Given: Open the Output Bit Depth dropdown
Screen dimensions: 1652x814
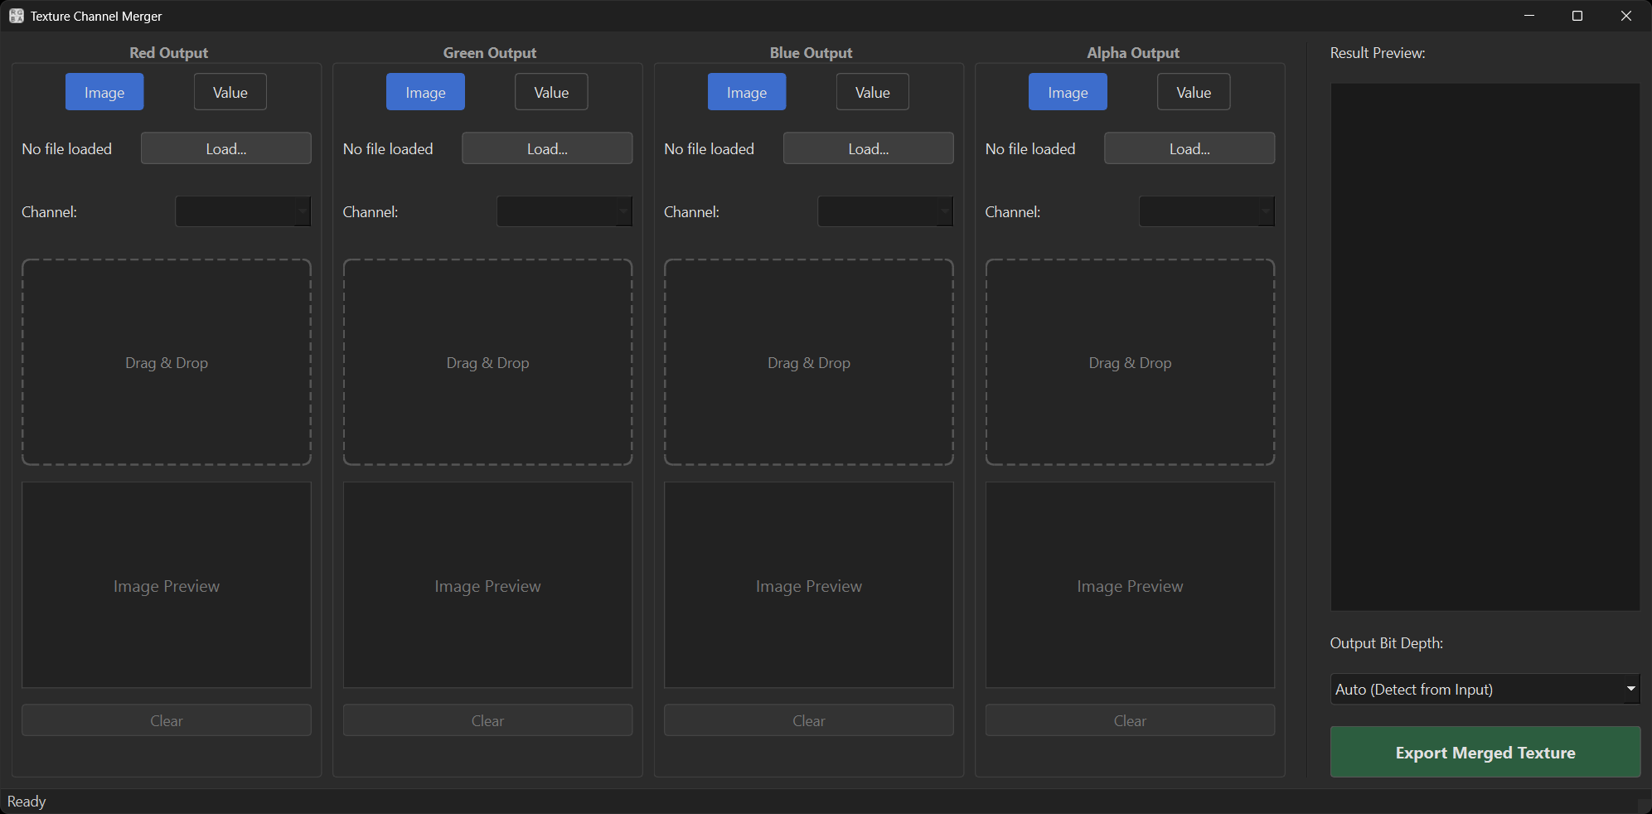Looking at the screenshot, I should point(1484,689).
